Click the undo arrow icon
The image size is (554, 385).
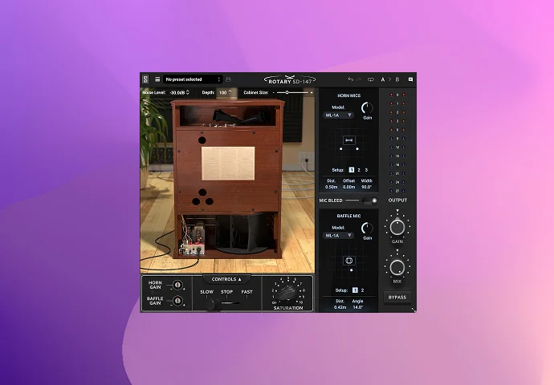(350, 79)
